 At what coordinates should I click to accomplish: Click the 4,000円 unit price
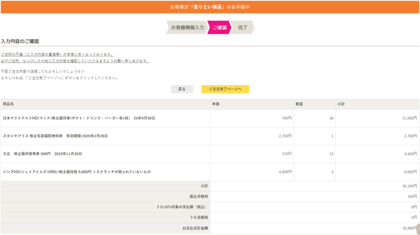click(285, 172)
